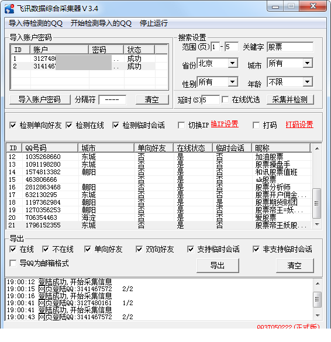The width and height of the screenshot is (331, 342).
Task: Expand the 性别 dropdown
Action: [218, 82]
